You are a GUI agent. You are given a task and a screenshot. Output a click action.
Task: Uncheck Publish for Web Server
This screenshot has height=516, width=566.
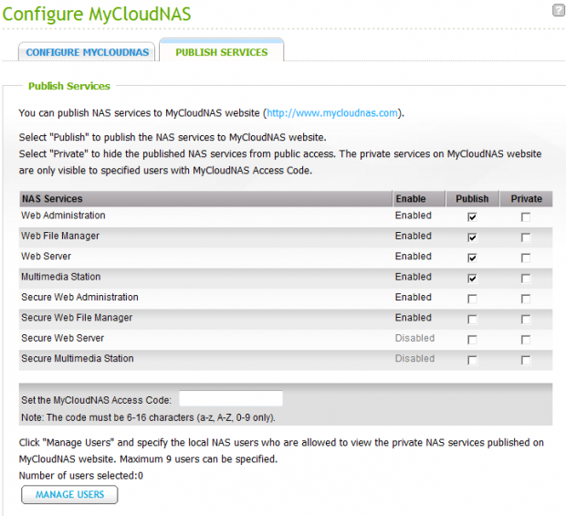[x=472, y=258]
